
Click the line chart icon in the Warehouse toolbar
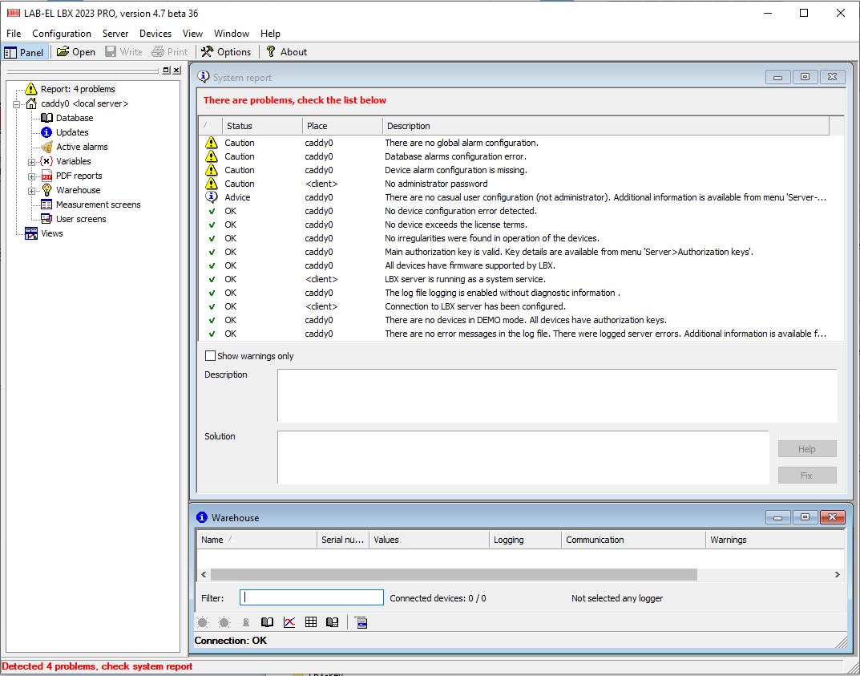[289, 622]
